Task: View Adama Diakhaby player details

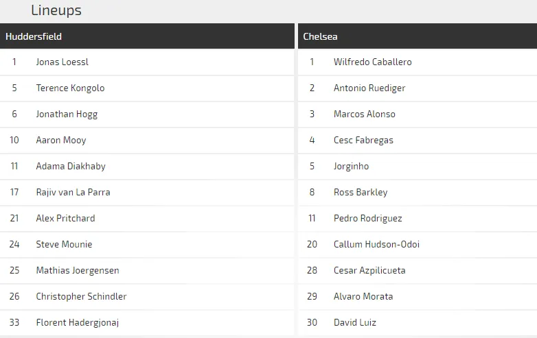Action: click(71, 166)
